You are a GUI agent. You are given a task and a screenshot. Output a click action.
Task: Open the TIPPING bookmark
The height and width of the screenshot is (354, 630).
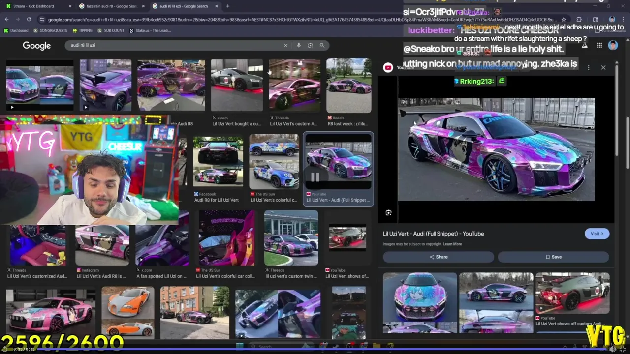tap(82, 30)
